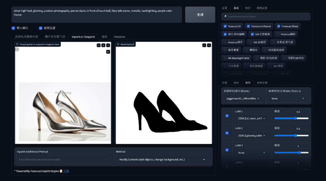This screenshot has width=326, height=181.
Task: Click the LoRA 3 weight slider
Action: point(291,152)
